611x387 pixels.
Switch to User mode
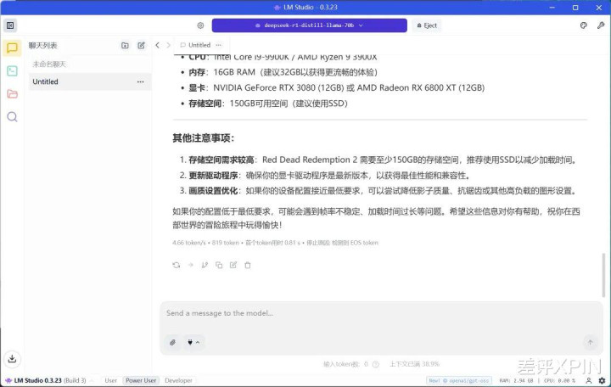tap(110, 380)
